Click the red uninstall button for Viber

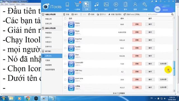137,56
